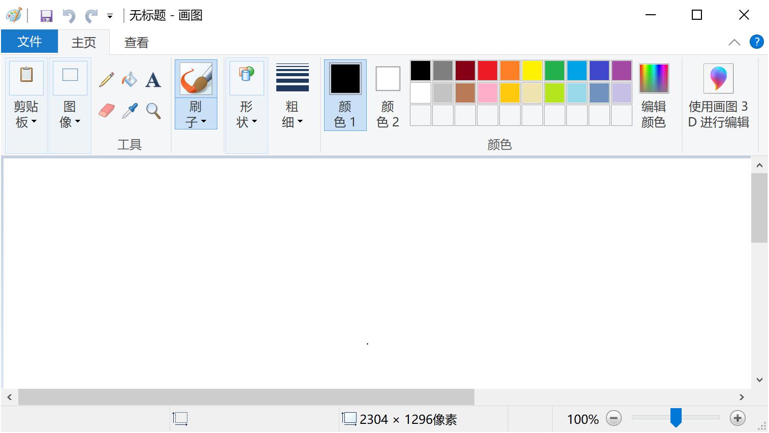The image size is (769, 433).
Task: Select the Eraser tool
Action: click(x=107, y=110)
